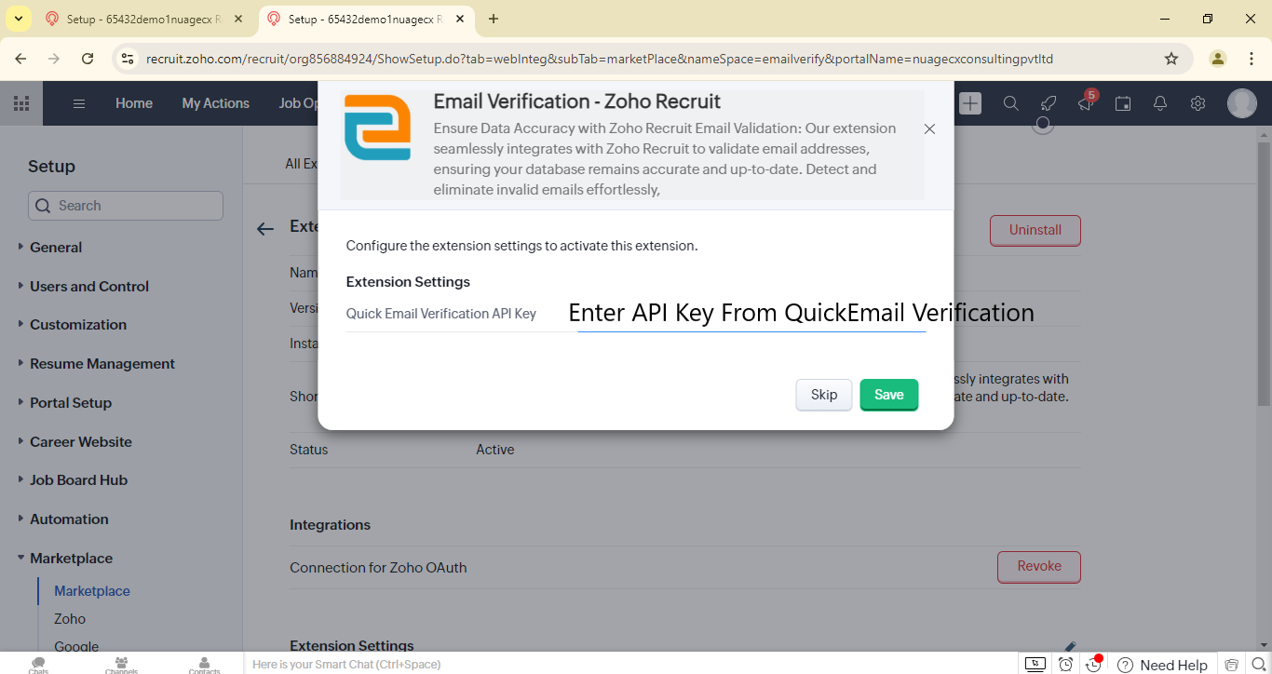1272x674 pixels.
Task: Click the bottom bar magnifier zoom icon
Action: click(x=1257, y=665)
